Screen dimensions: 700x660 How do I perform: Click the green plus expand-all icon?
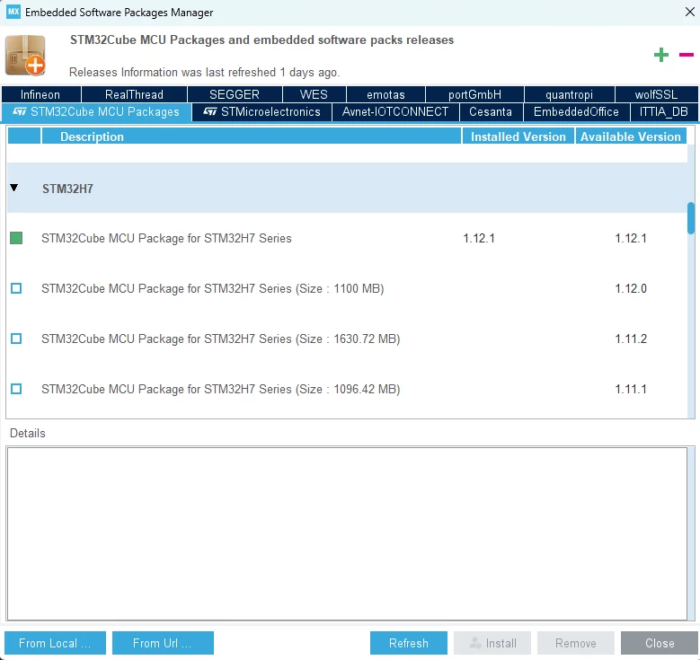coord(661,55)
